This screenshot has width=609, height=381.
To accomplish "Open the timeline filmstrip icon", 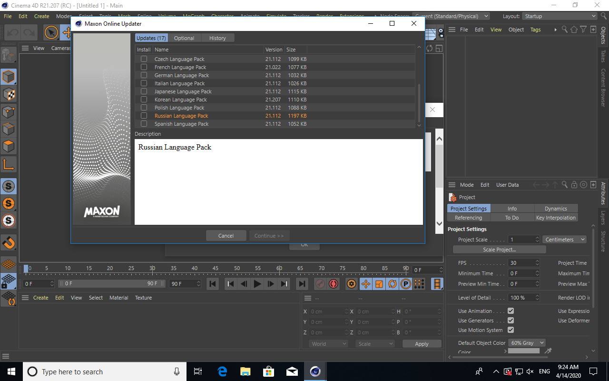I will (x=437, y=284).
